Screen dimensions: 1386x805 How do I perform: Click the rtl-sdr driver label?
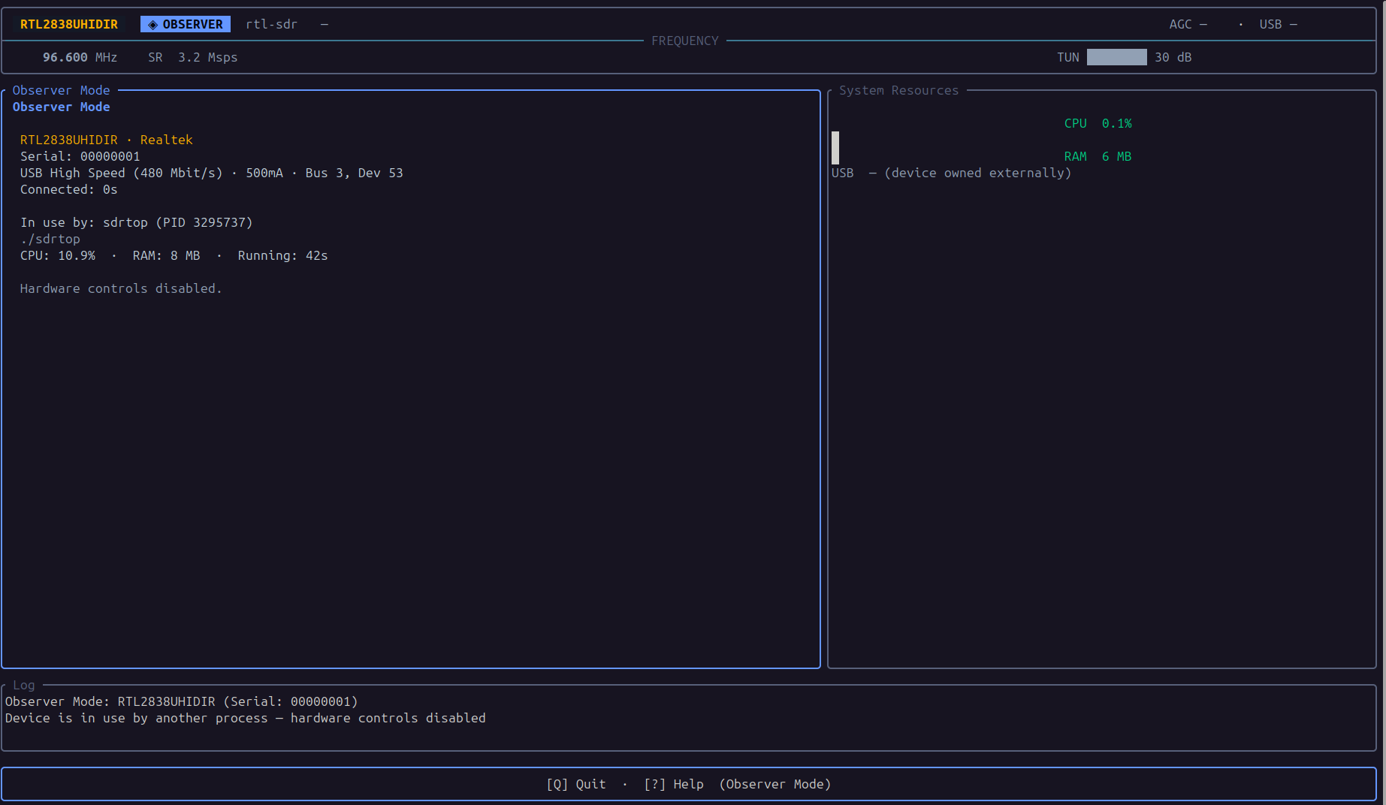271,24
